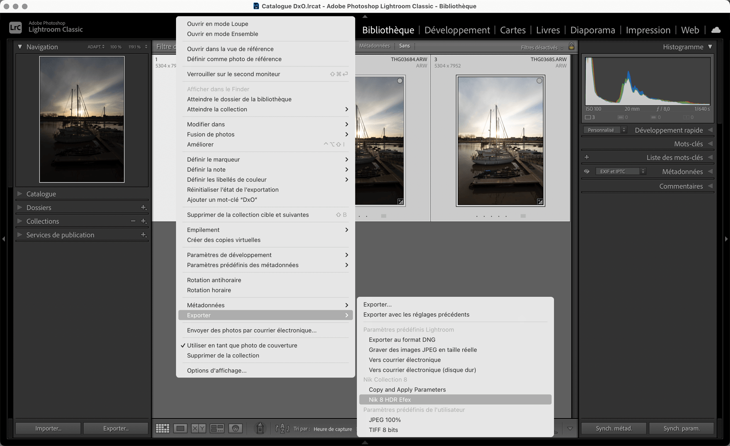Add a collection with Collections plus
Image resolution: width=730 pixels, height=446 pixels.
pyautogui.click(x=144, y=221)
